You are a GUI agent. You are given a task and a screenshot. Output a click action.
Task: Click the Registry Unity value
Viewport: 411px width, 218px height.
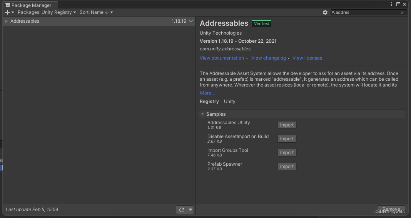click(x=230, y=102)
